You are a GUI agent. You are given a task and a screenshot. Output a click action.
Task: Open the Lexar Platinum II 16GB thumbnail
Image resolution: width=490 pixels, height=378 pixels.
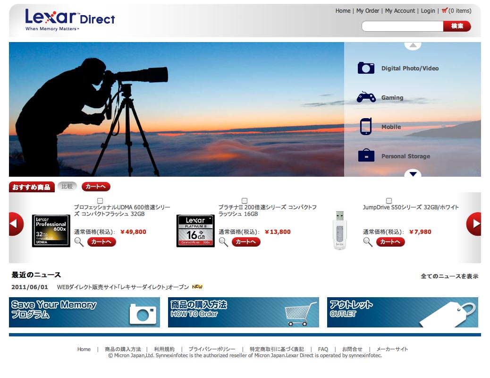[x=195, y=231]
